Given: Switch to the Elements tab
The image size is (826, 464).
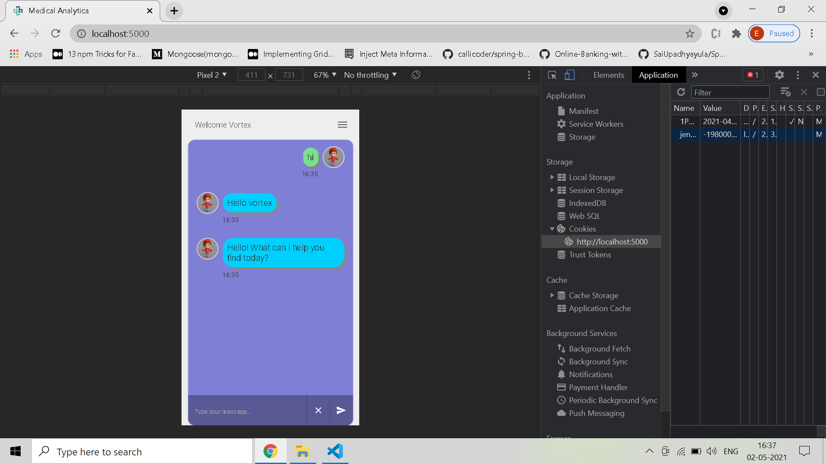Looking at the screenshot, I should point(608,75).
